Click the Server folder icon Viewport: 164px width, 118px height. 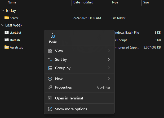coord(7,18)
